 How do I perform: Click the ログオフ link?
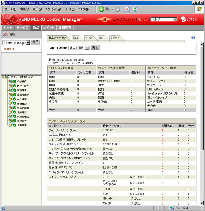[143, 20]
